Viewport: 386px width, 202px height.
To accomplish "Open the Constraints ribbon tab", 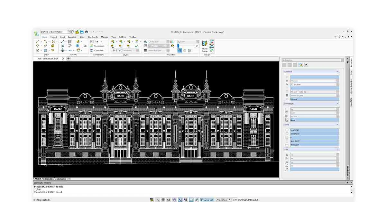I will point(93,37).
